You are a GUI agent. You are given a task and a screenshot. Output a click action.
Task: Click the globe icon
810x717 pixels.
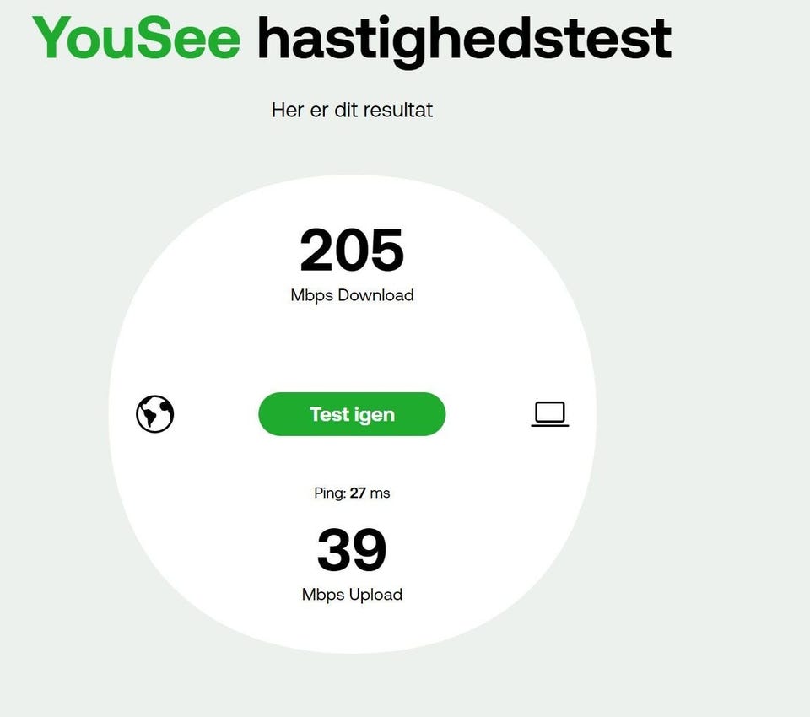coord(155,414)
